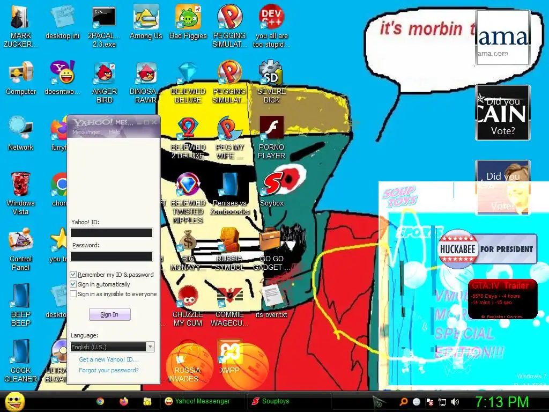Launch the BEEP BEEP shortcut
Image resolution: width=549 pixels, height=412 pixels.
click(21, 305)
